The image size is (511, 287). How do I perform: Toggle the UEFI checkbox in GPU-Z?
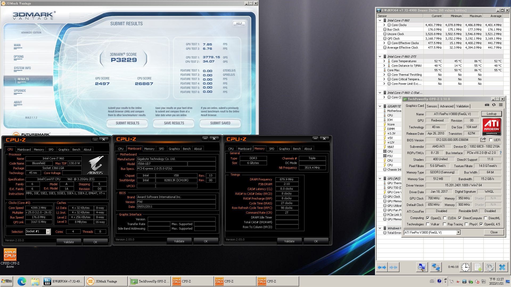[491, 140]
